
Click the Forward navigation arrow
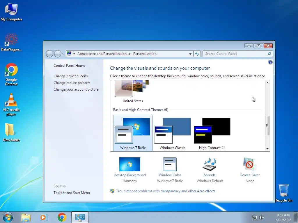pyautogui.click(x=58, y=54)
